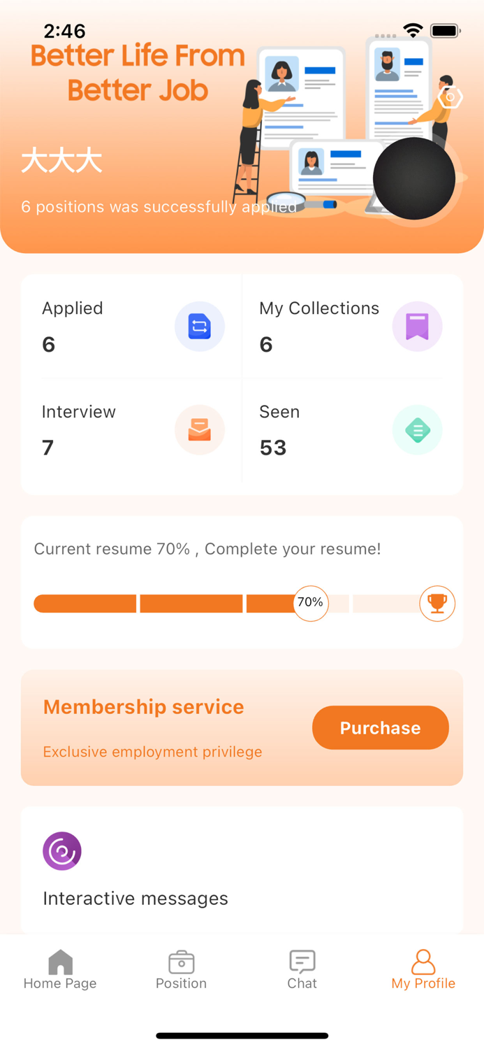The image size is (484, 1049).
Task: Click the Complete your resume text
Action: click(207, 549)
